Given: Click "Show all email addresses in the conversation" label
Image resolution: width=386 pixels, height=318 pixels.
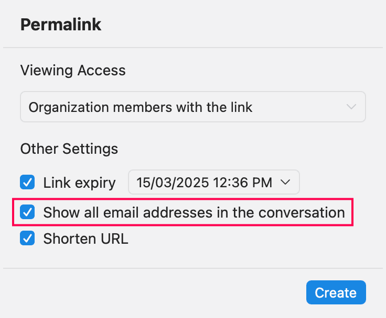Looking at the screenshot, I should coord(194,212).
